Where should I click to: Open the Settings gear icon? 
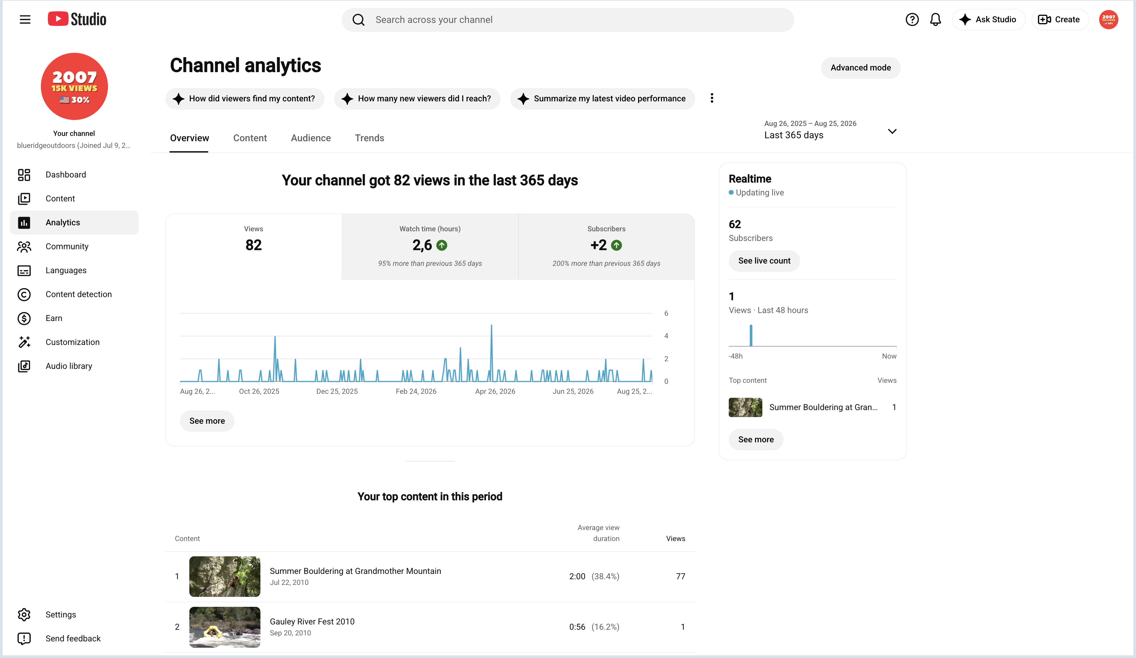(x=24, y=615)
